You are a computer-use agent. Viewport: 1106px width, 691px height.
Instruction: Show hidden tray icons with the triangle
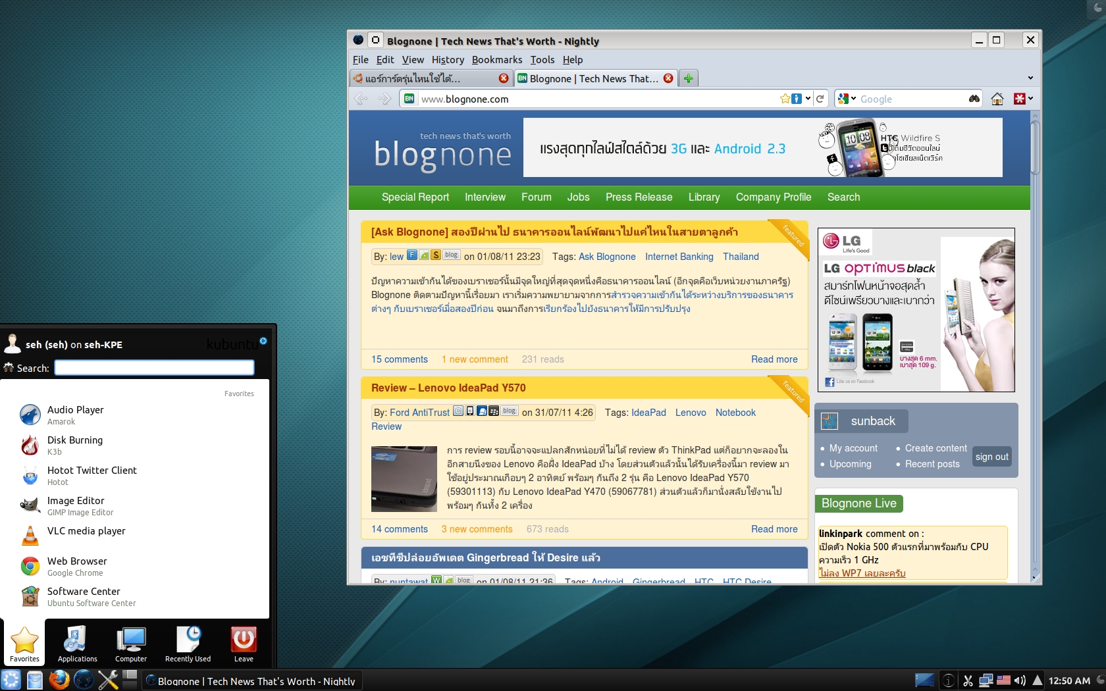coord(1038,680)
